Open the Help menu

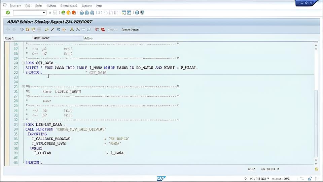pos(99,6)
